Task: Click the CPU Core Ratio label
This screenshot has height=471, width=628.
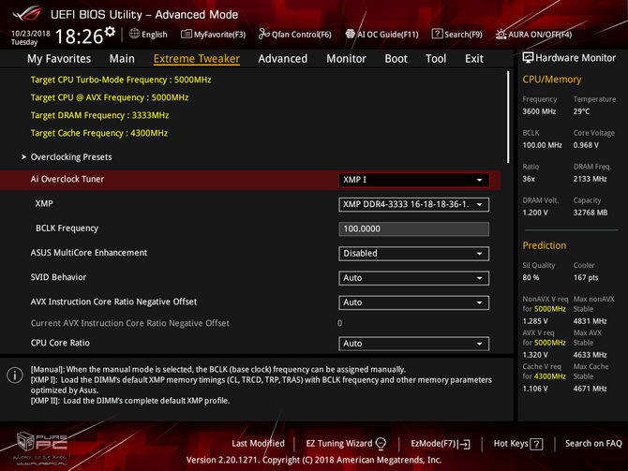Action: [60, 343]
